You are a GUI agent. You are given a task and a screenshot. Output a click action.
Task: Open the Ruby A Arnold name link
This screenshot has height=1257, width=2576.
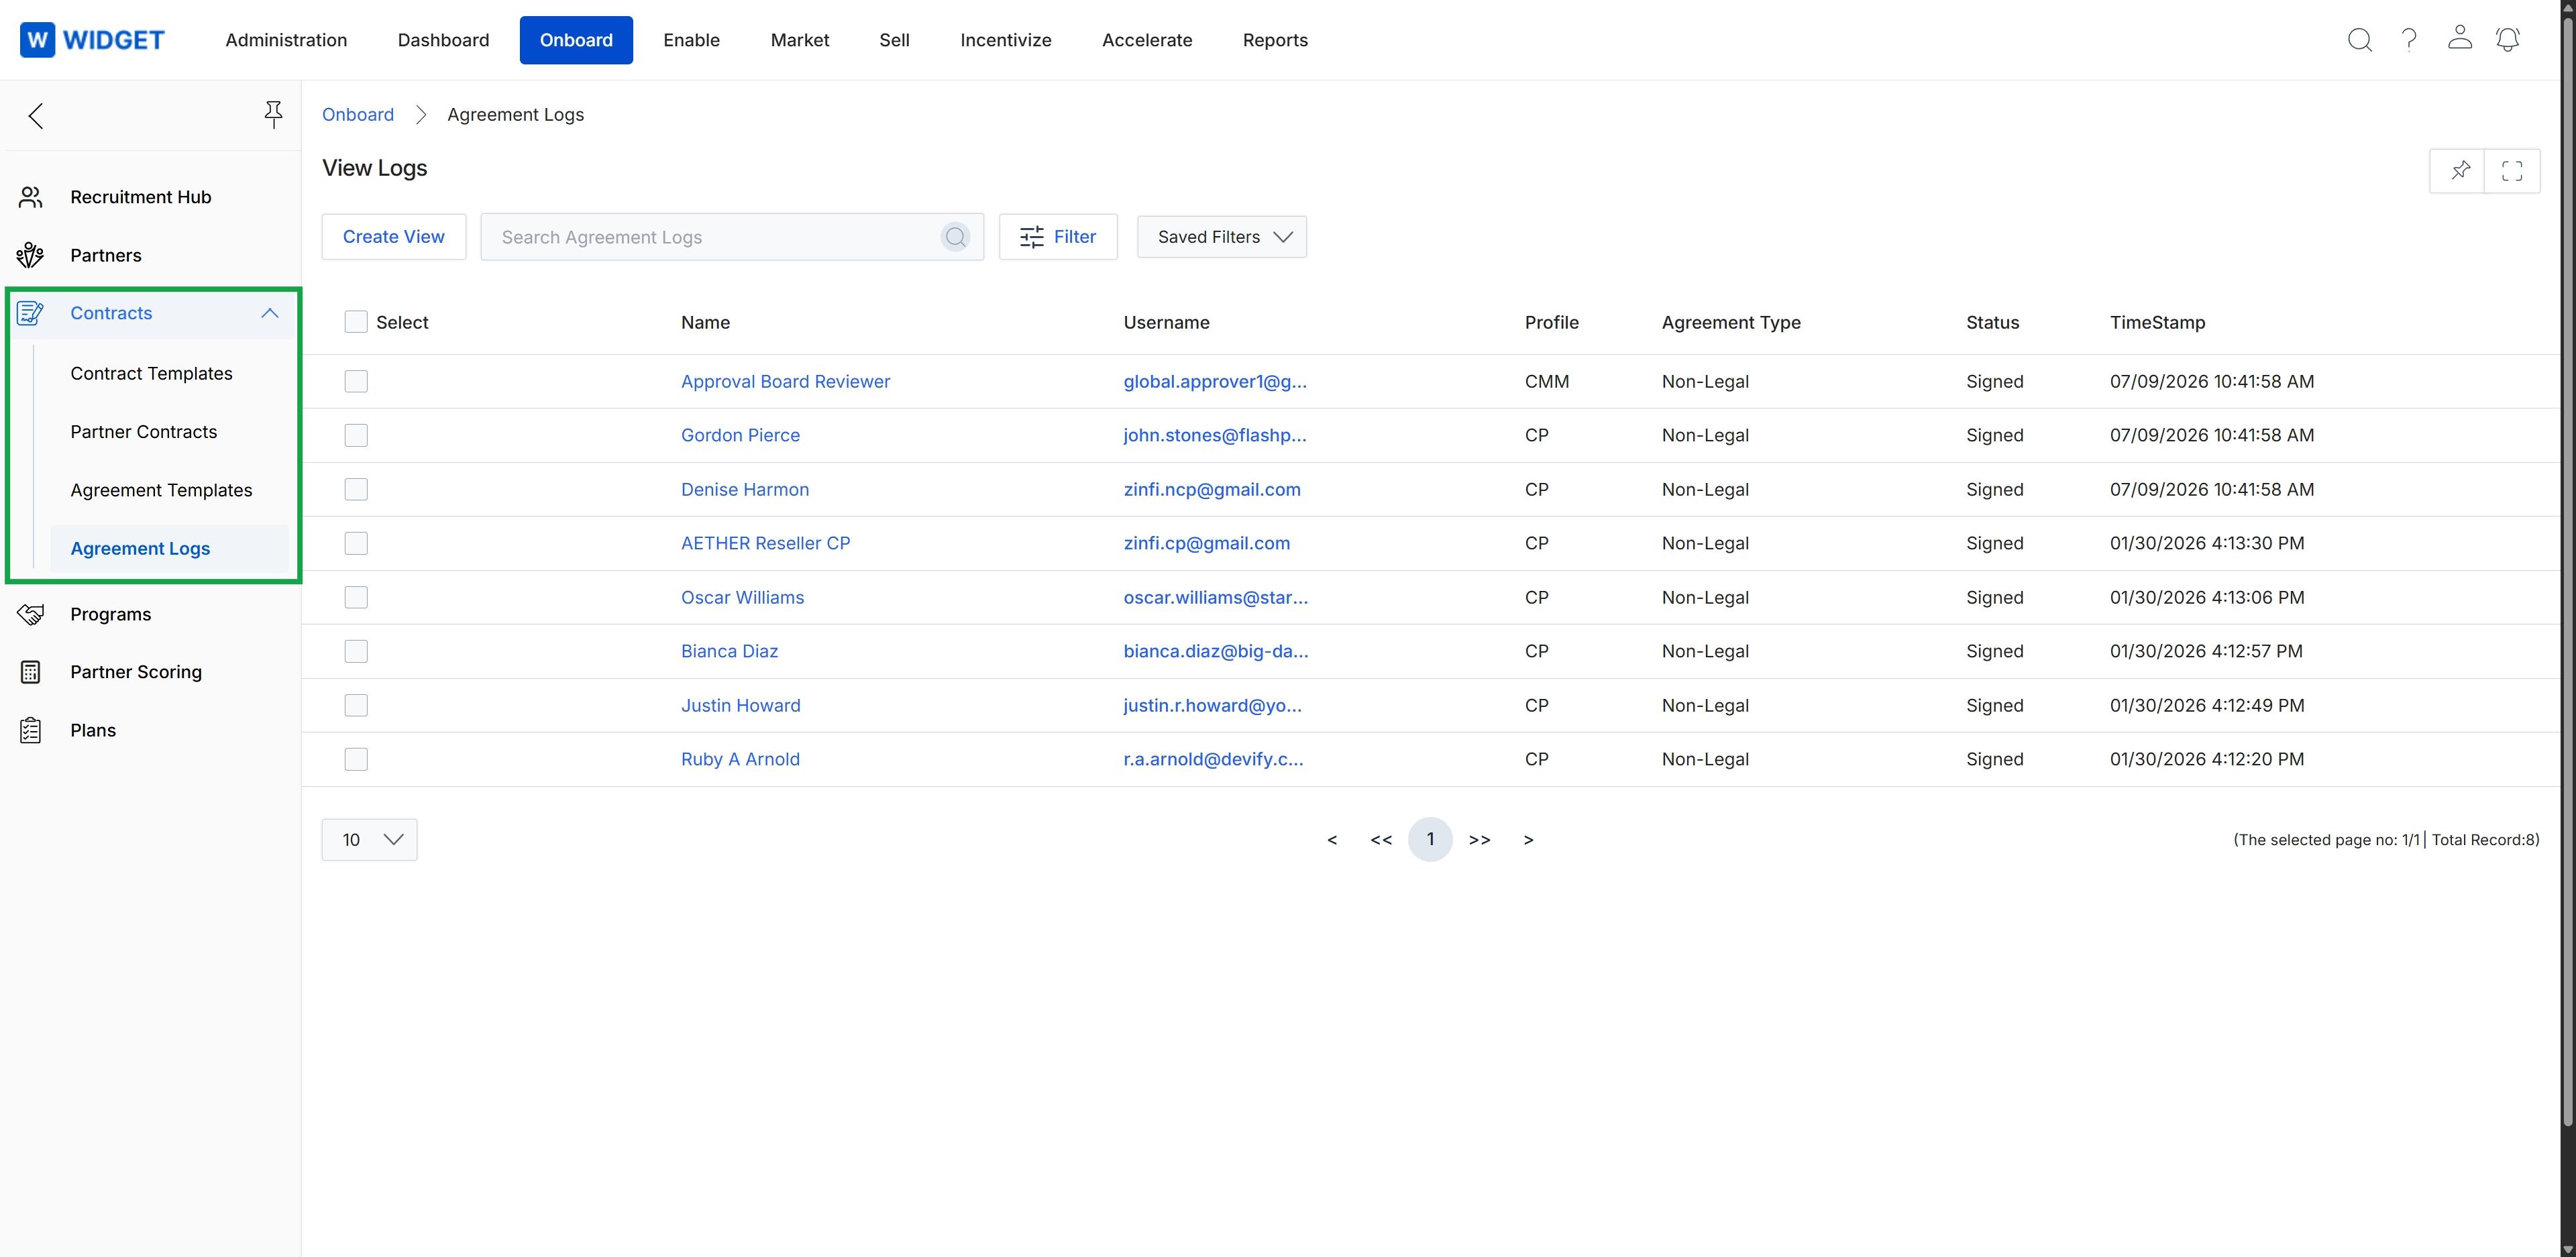740,759
